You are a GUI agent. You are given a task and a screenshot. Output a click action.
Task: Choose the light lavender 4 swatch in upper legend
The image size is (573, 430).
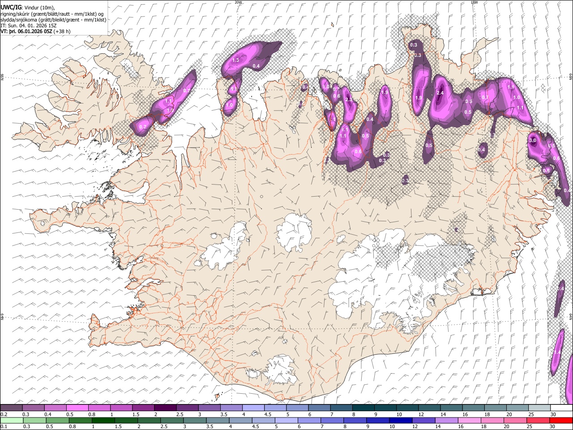tap(253, 408)
